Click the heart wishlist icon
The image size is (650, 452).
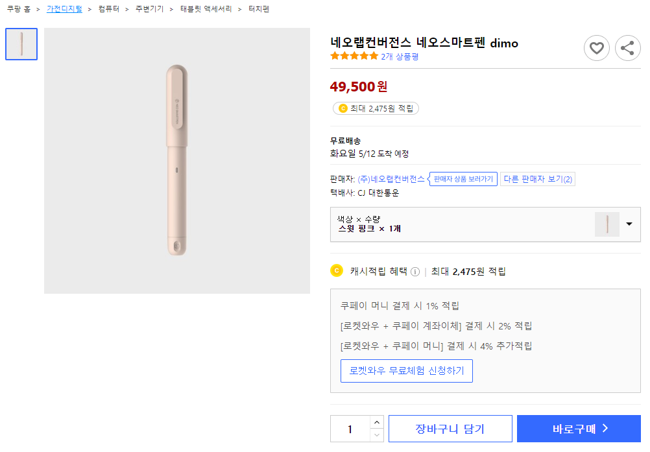(x=596, y=48)
